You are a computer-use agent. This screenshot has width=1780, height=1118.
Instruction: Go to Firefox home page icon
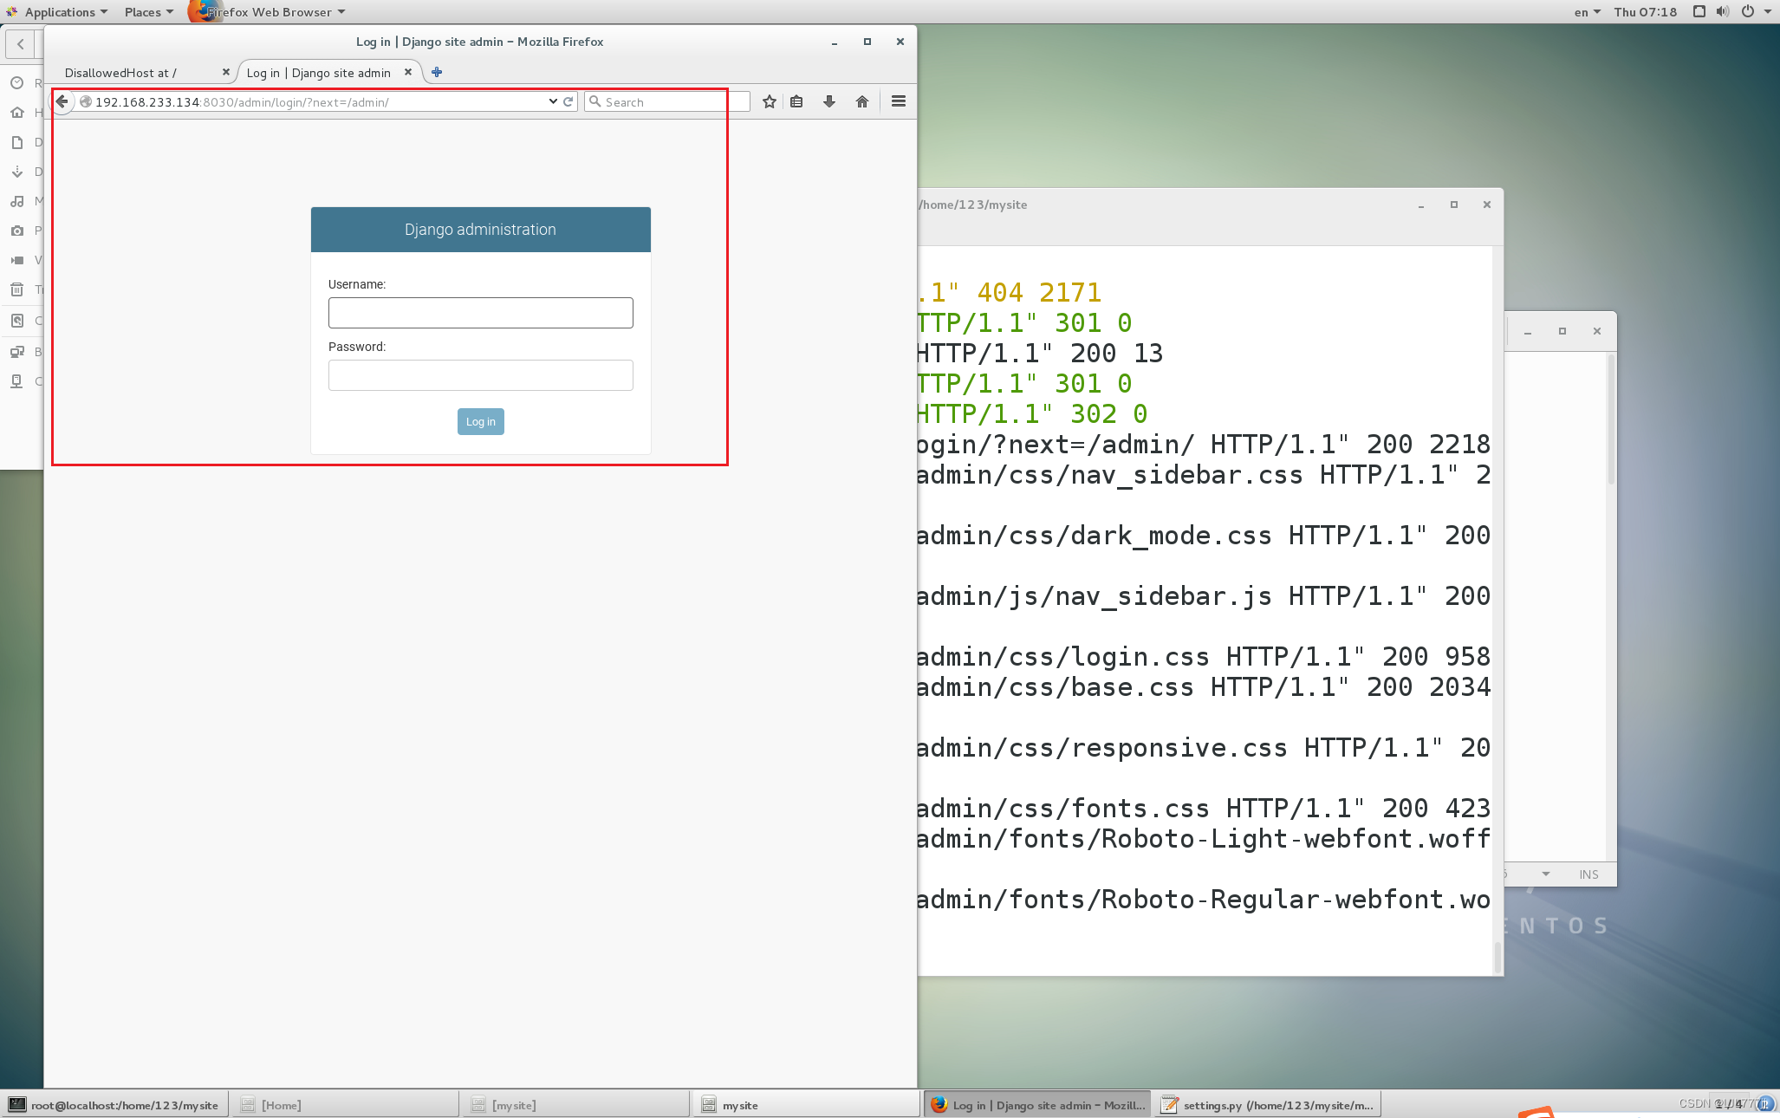[x=861, y=101]
